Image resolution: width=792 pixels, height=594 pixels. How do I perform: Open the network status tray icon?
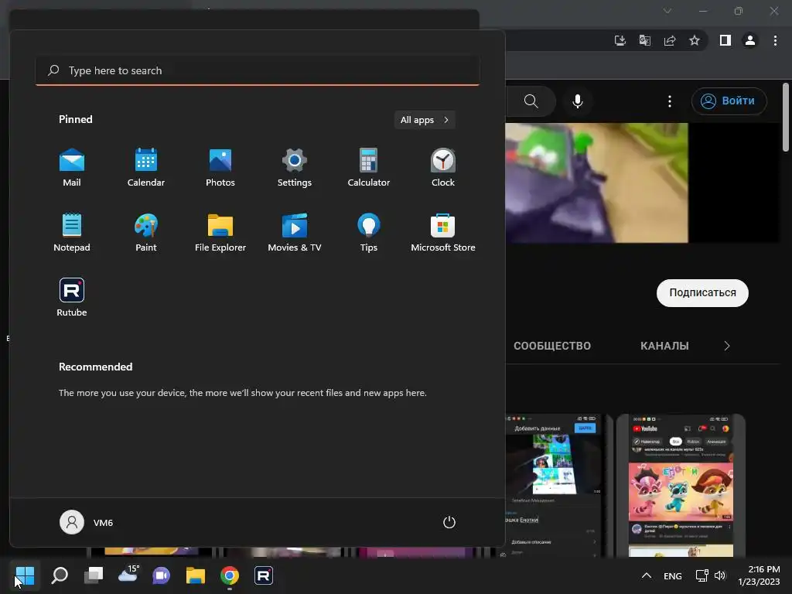(702, 575)
